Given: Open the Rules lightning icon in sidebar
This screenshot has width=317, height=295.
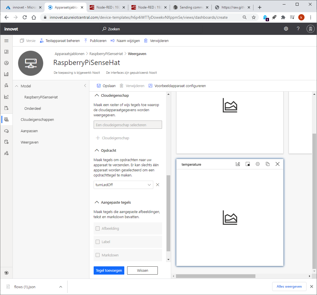Looking at the screenshot, I should 7,85.
